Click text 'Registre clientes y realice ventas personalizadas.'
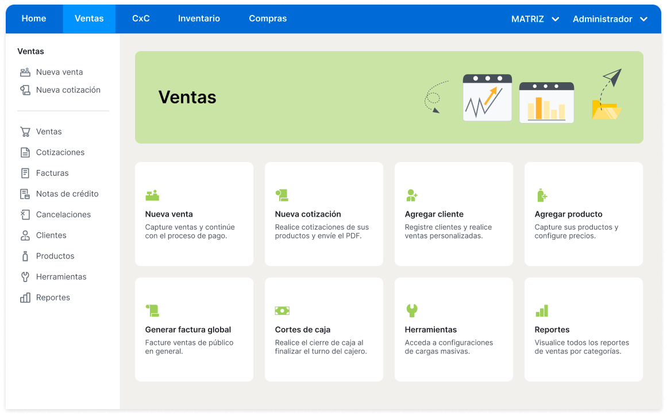 pyautogui.click(x=448, y=232)
